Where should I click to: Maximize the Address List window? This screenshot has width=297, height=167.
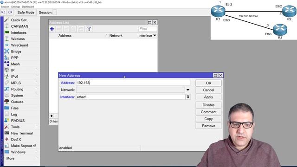(x=149, y=22)
